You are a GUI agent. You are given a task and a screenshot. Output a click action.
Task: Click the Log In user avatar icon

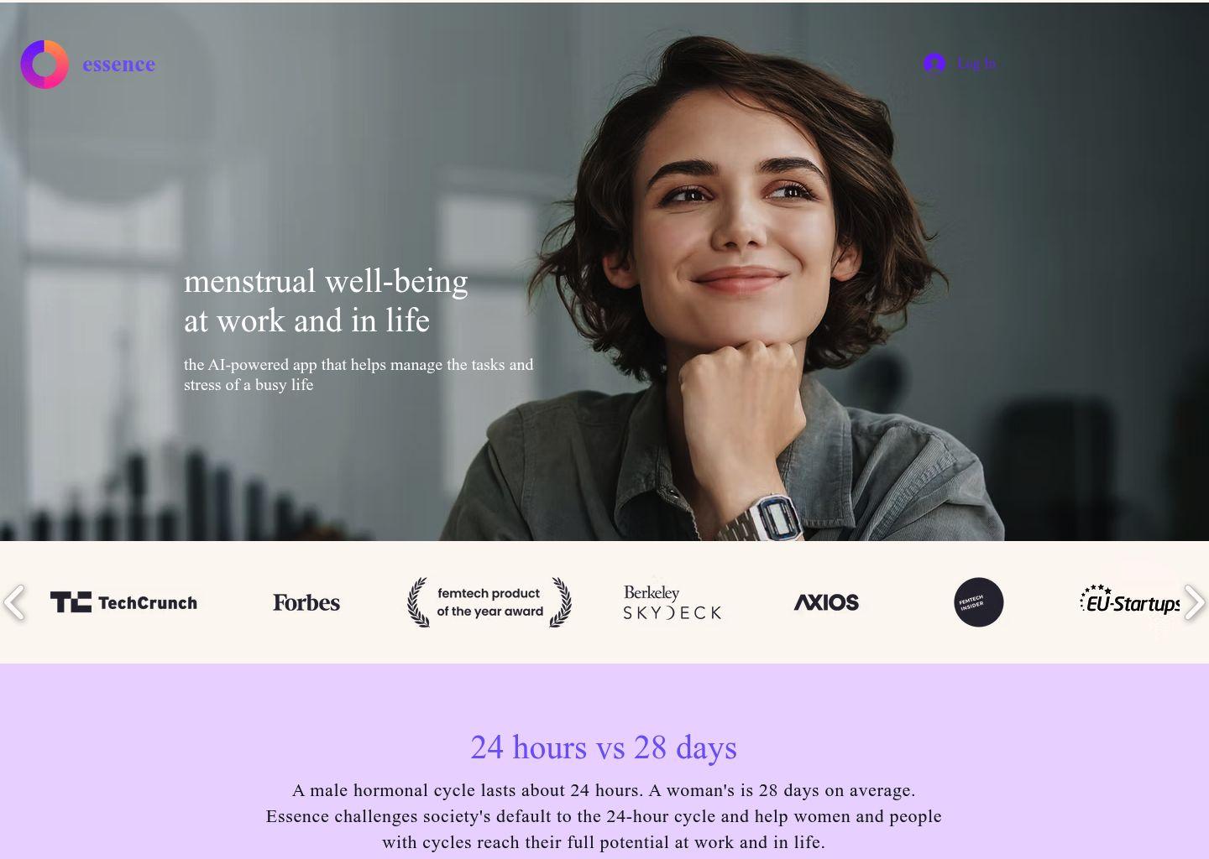coord(934,64)
